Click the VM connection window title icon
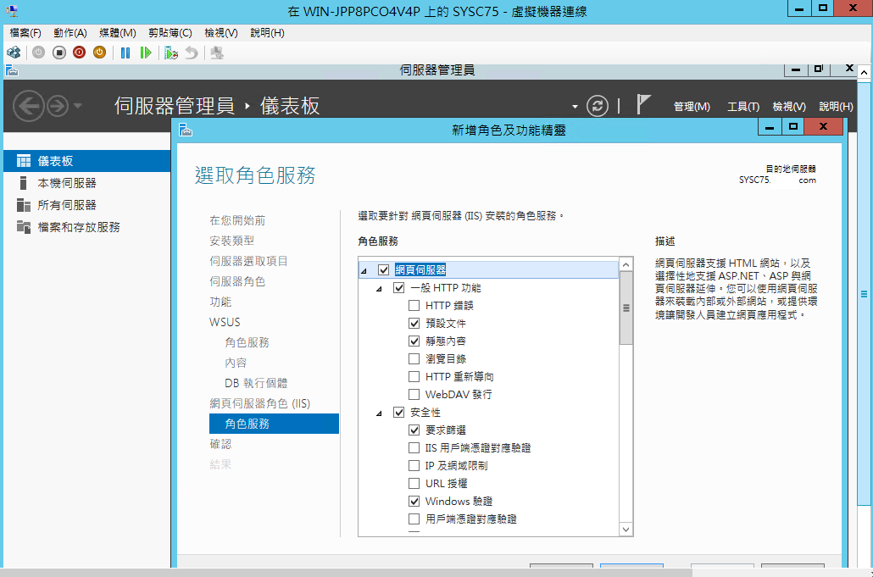873x577 pixels. (x=12, y=10)
